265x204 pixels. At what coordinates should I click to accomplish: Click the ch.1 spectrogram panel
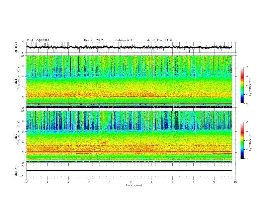click(x=129, y=81)
